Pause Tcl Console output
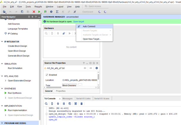 coord(64,103)
